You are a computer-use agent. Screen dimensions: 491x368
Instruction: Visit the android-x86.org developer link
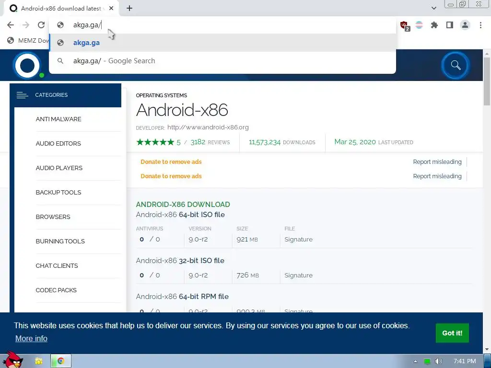pyautogui.click(x=208, y=127)
